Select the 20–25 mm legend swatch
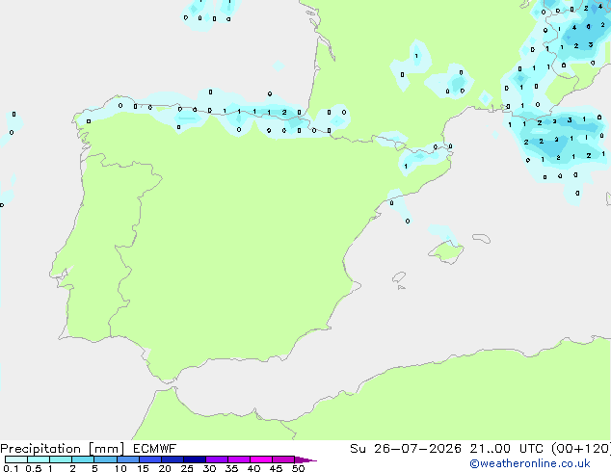611x472 pixels. pyautogui.click(x=173, y=459)
